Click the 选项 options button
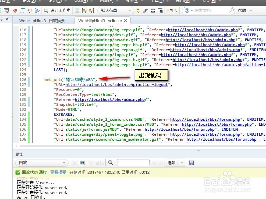Screen dimensions: 266x199 point(172,163)
